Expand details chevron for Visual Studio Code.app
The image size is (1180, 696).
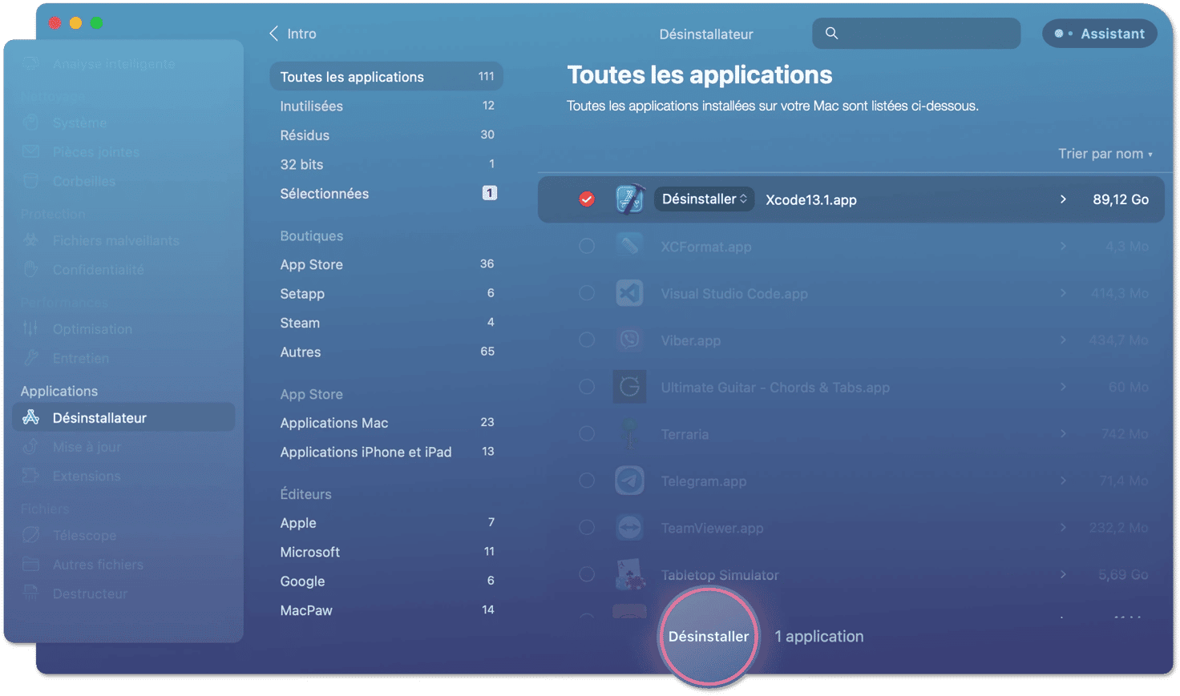(1063, 293)
